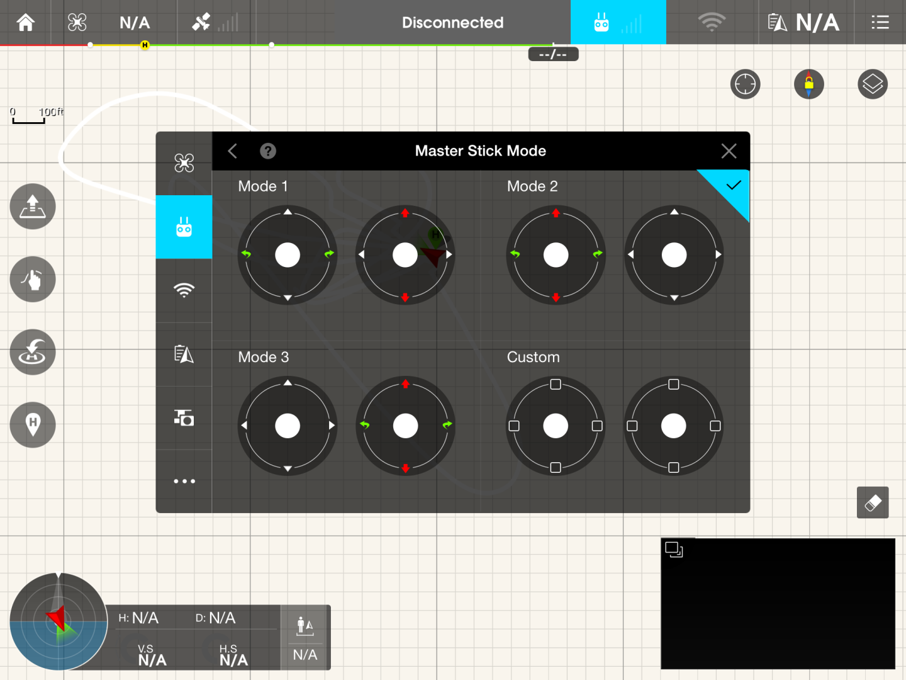
Task: Expand the more options ellipsis tab
Action: click(184, 481)
